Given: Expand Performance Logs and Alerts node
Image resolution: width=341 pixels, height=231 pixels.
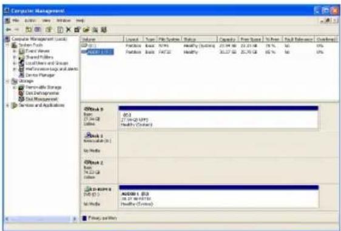Looking at the screenshot, I should 15,69.
